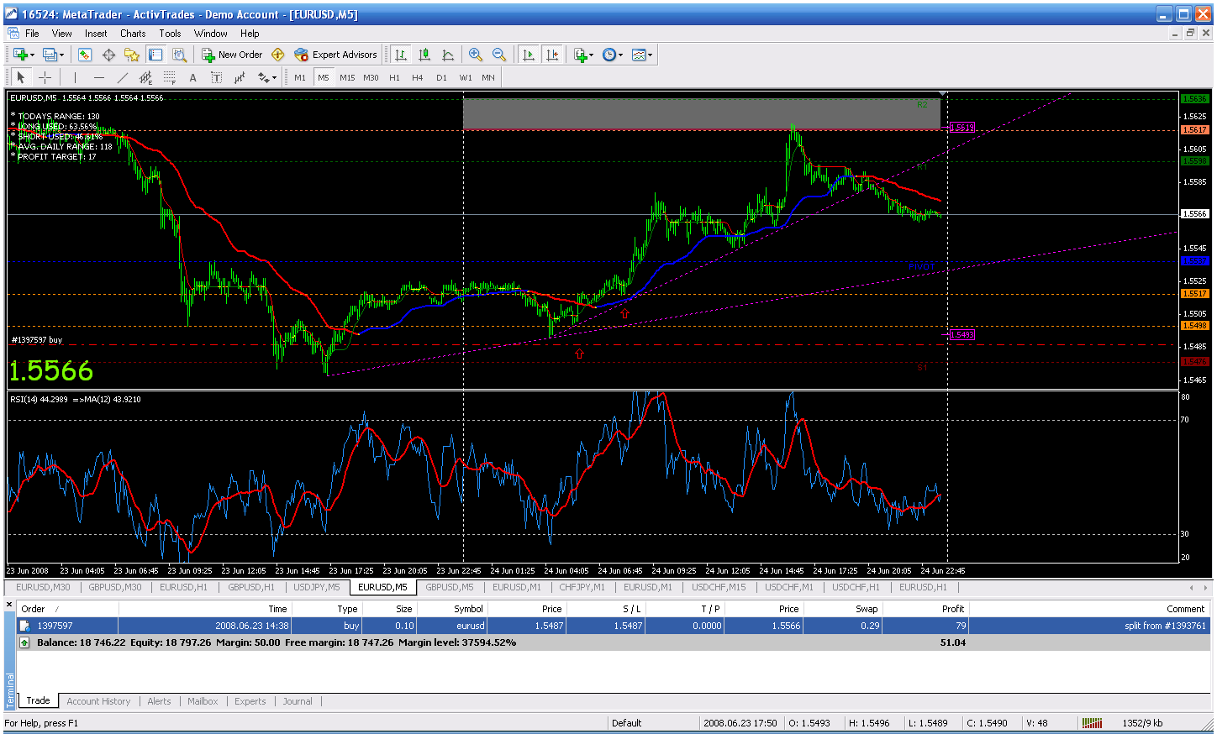Viewport: 1217px width, 734px height.
Task: Toggle chart auto scroll
Action: (x=528, y=55)
